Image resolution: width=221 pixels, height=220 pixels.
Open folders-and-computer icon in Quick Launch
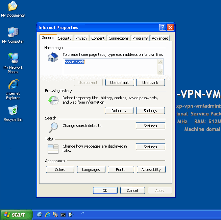55,215
